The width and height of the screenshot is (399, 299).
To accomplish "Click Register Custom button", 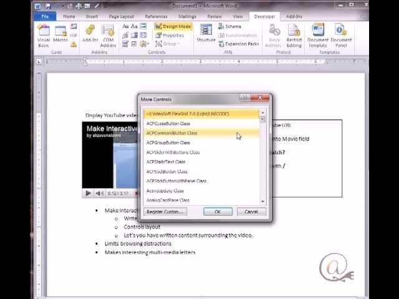I will click(x=165, y=212).
